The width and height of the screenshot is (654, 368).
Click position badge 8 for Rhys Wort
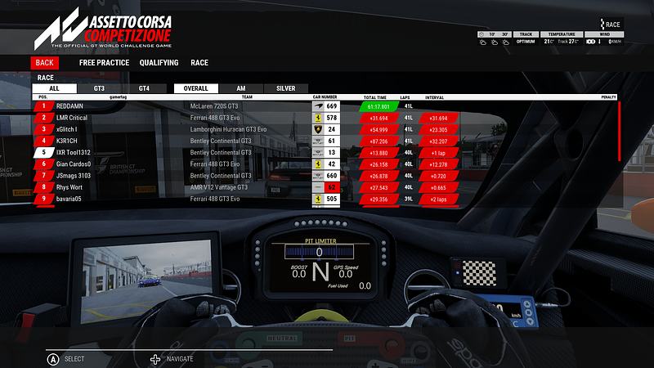click(44, 187)
